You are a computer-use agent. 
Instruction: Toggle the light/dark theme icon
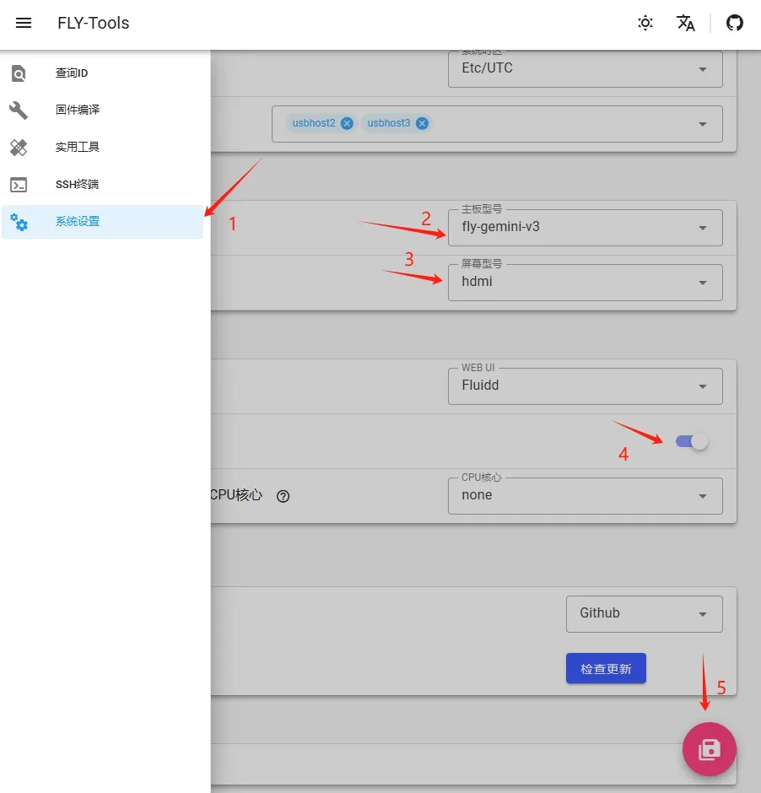click(645, 24)
